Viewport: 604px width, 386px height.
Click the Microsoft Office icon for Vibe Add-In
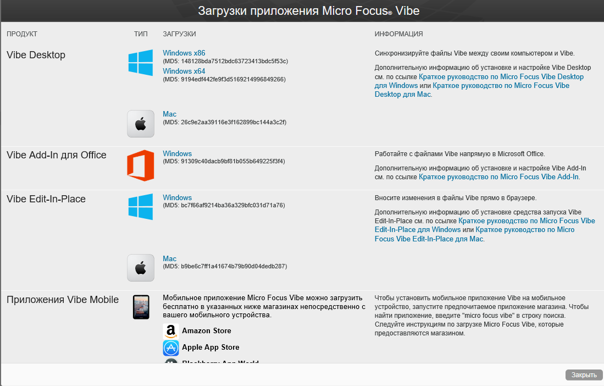click(141, 166)
